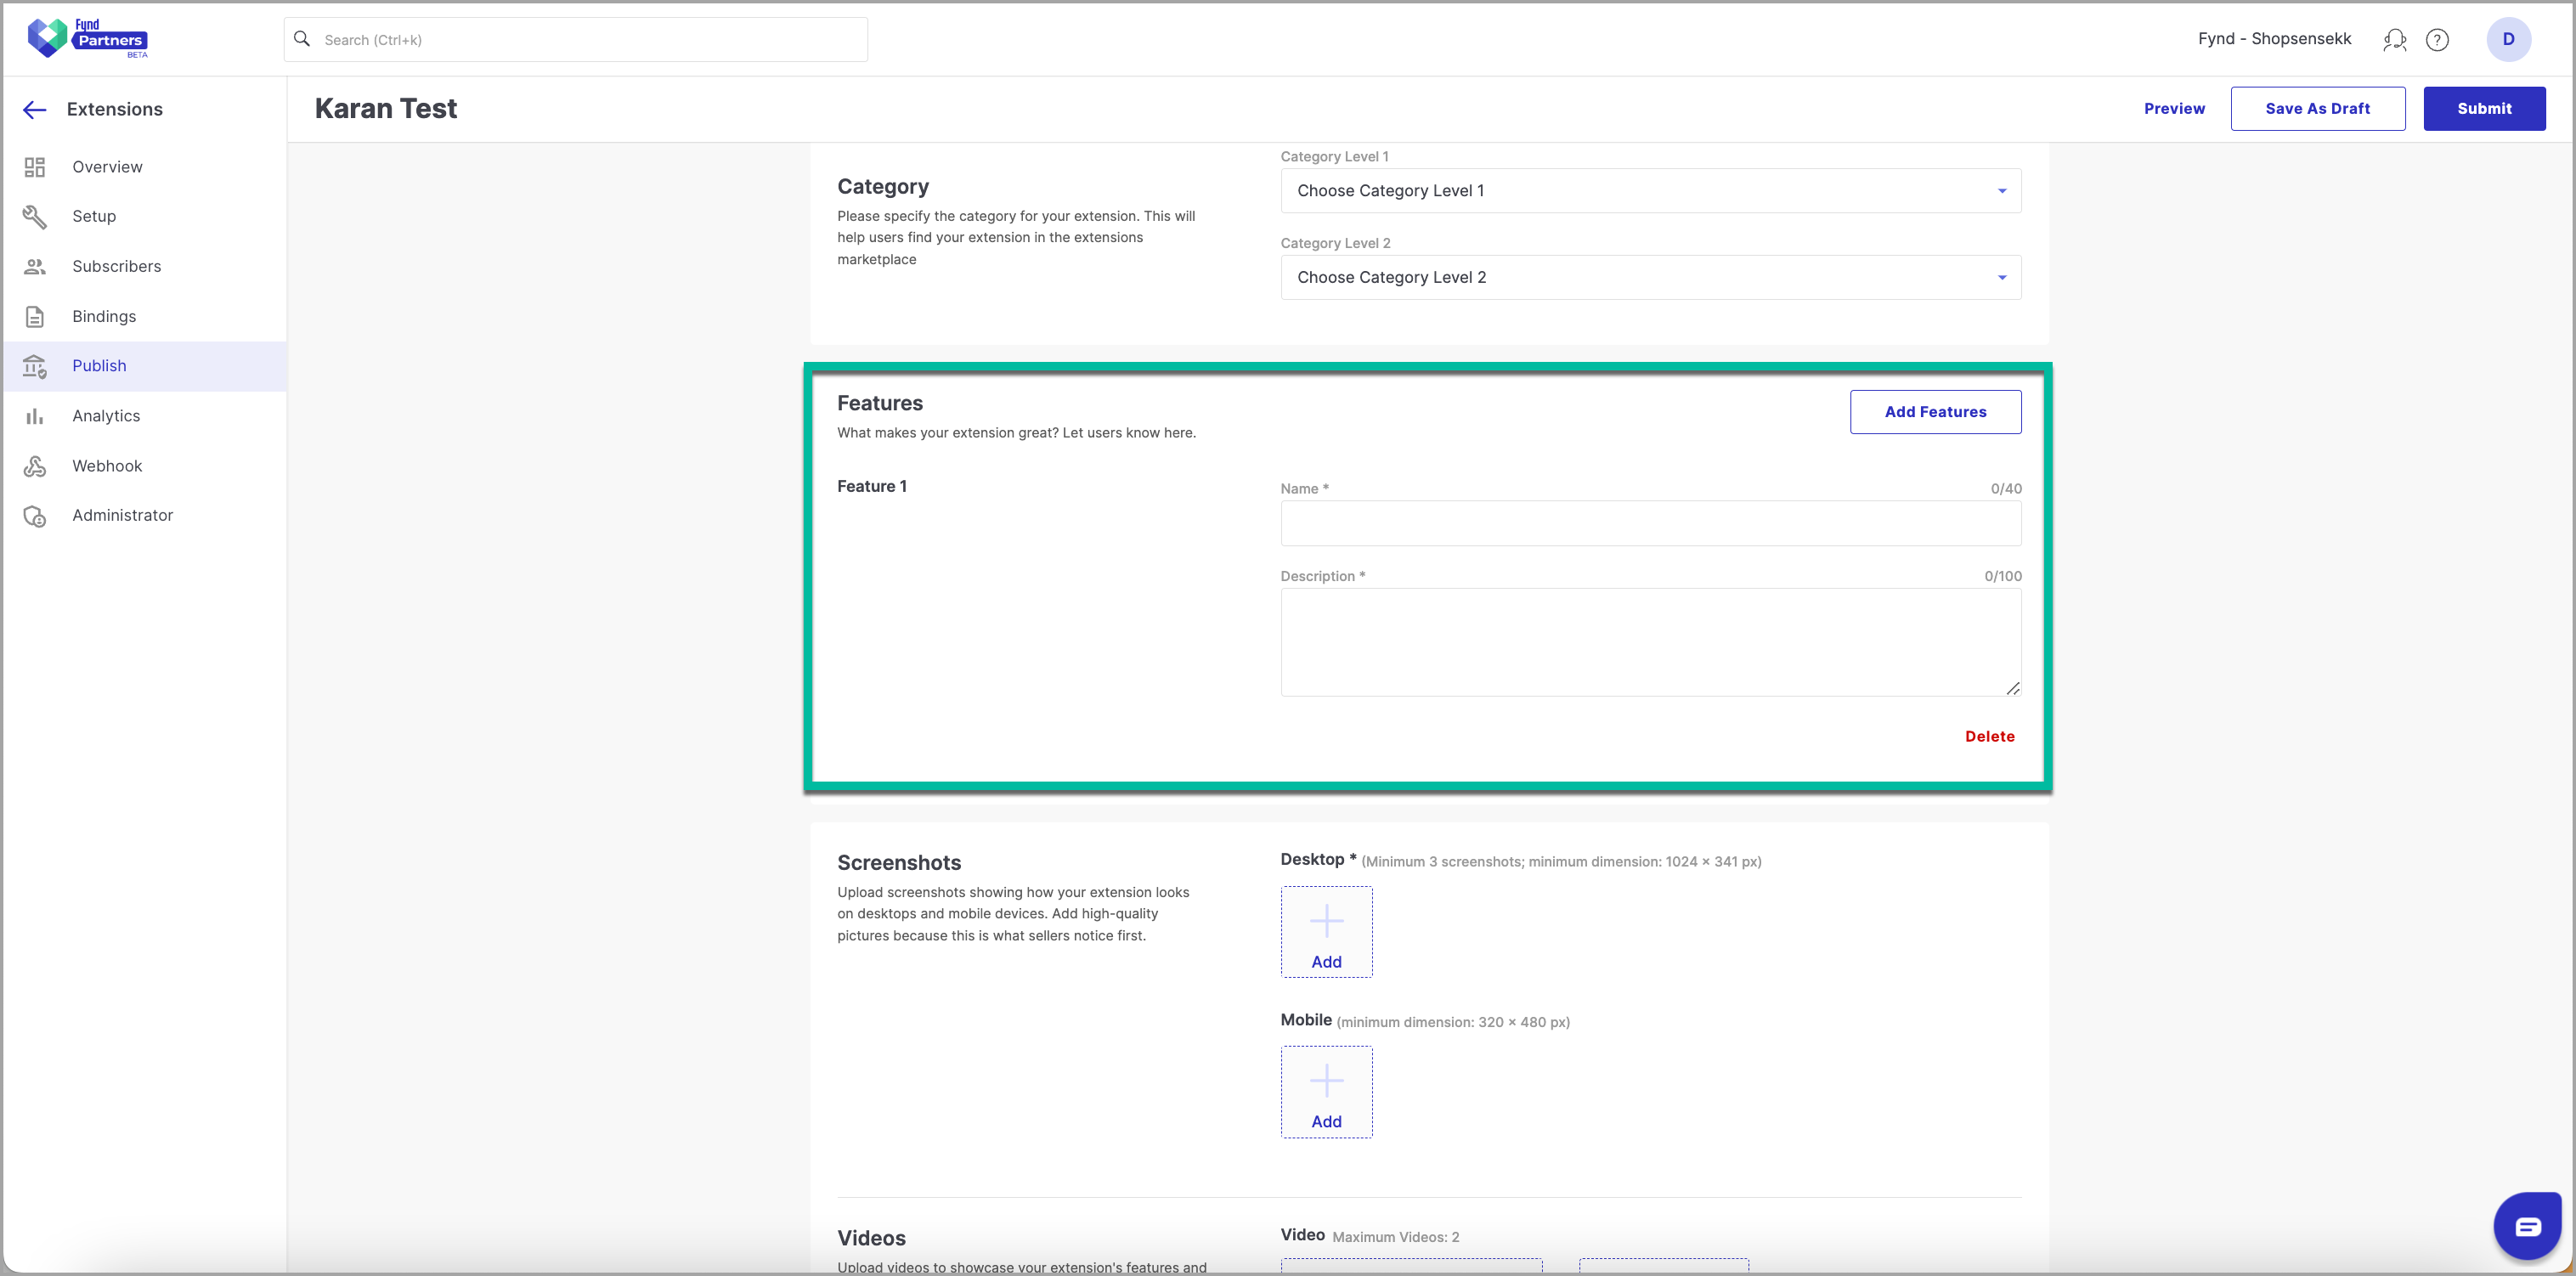This screenshot has width=2576, height=1276.
Task: Click the Feature 1 label
Action: [x=871, y=487]
